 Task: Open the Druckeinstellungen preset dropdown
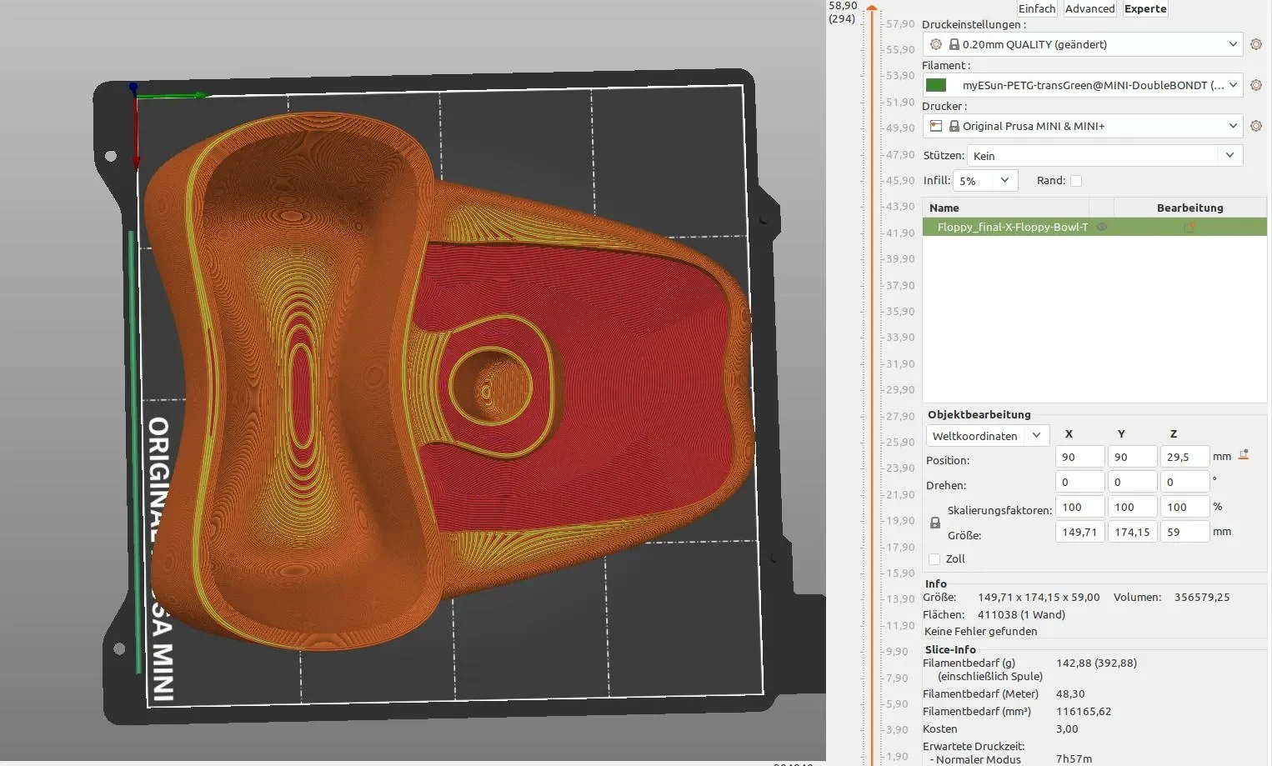[1083, 44]
